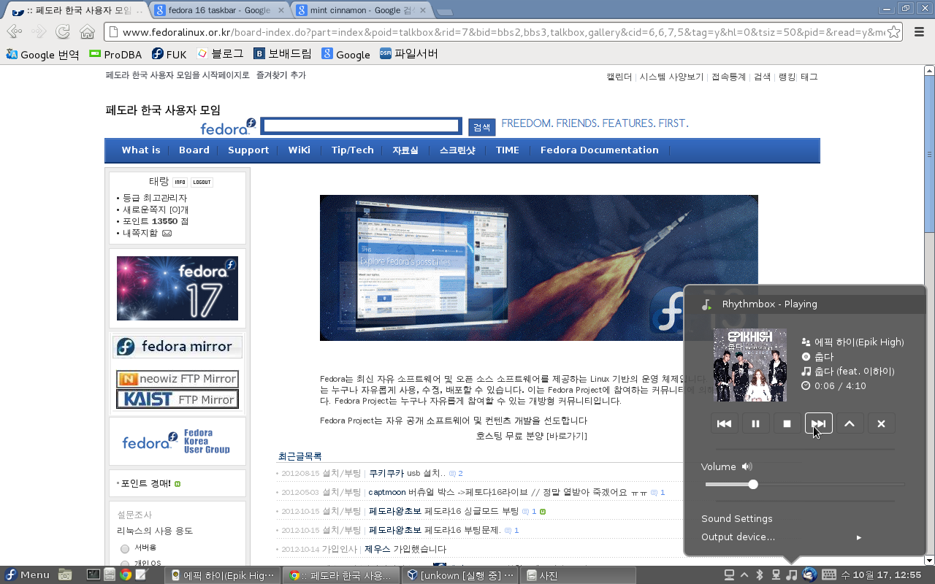Screen dimensions: 935x584
Task: Go forward in Chrome
Action: (x=39, y=32)
